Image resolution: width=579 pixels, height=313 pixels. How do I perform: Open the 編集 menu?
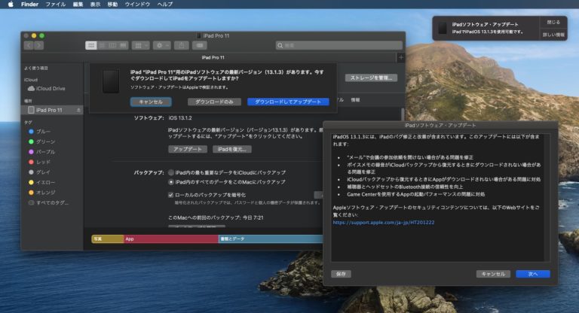78,5
